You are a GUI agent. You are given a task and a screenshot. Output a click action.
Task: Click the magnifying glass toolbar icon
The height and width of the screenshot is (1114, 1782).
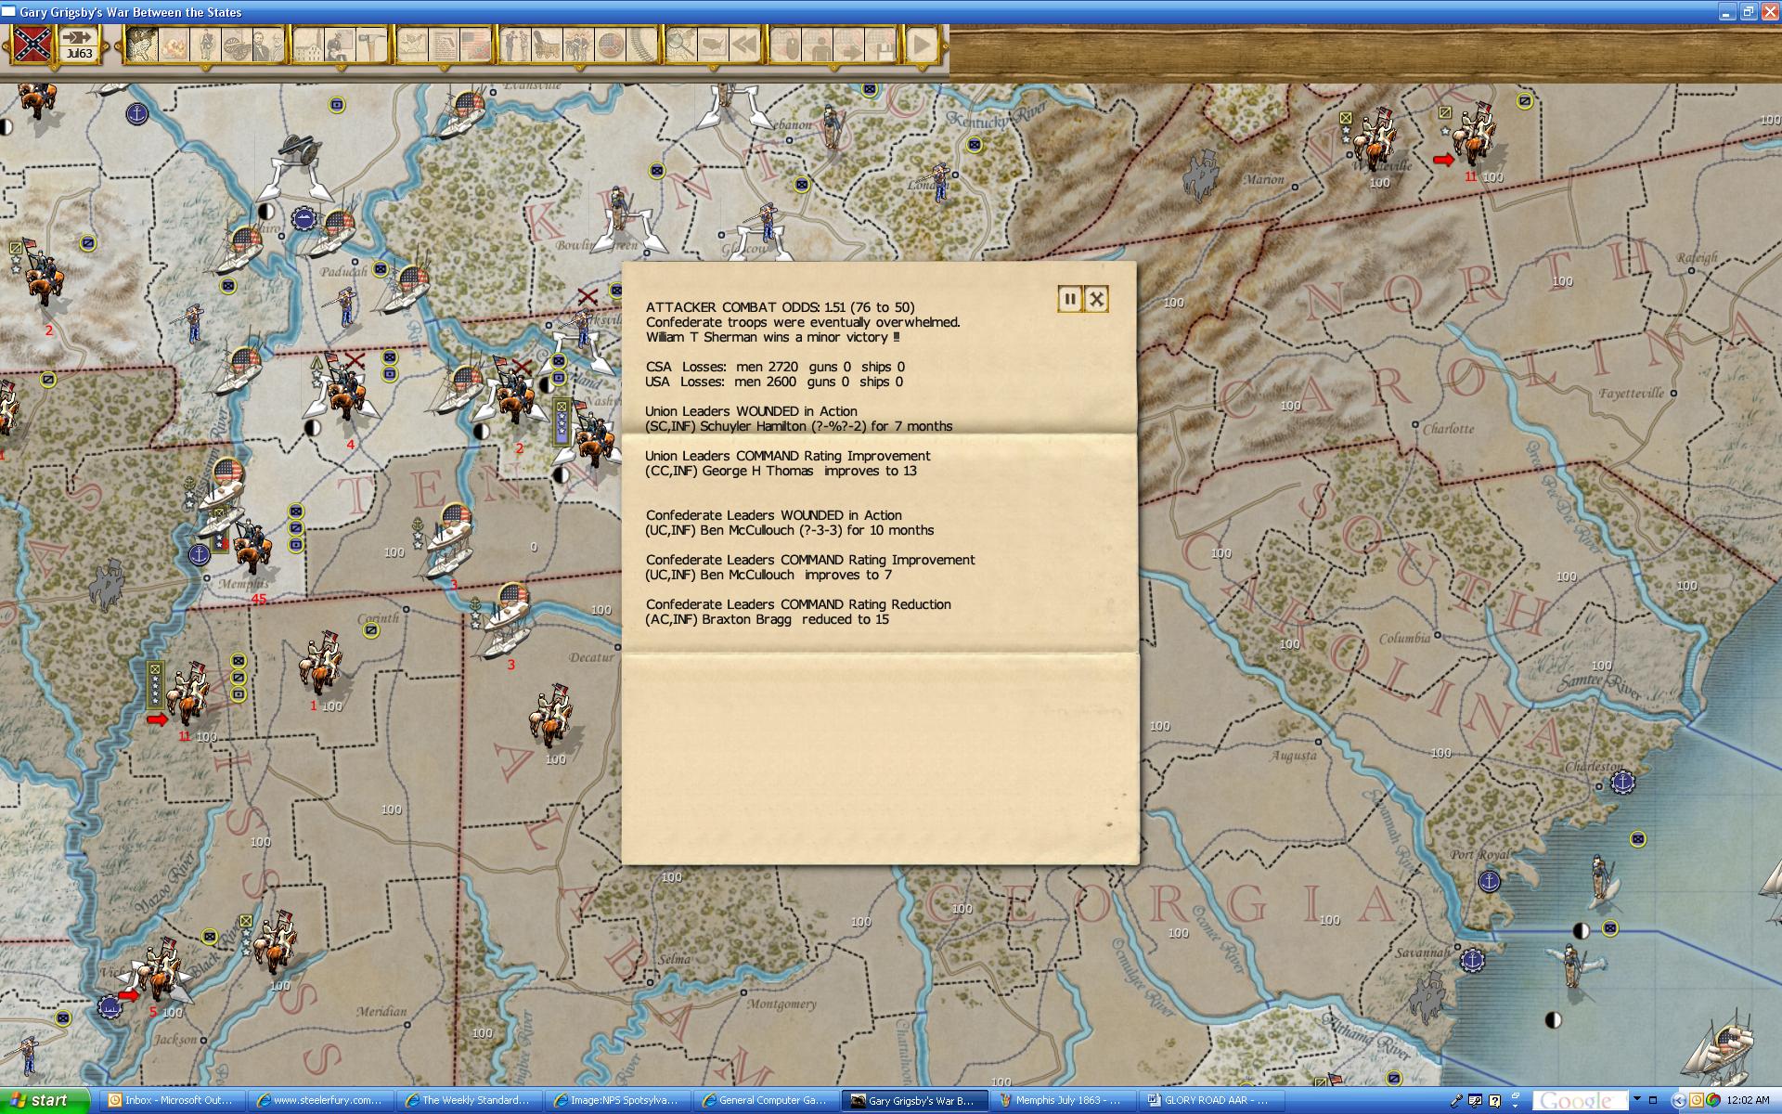click(x=681, y=45)
